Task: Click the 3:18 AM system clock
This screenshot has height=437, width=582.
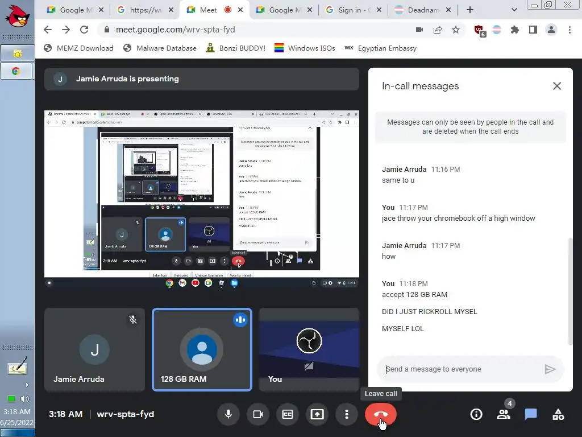Action: [17, 412]
